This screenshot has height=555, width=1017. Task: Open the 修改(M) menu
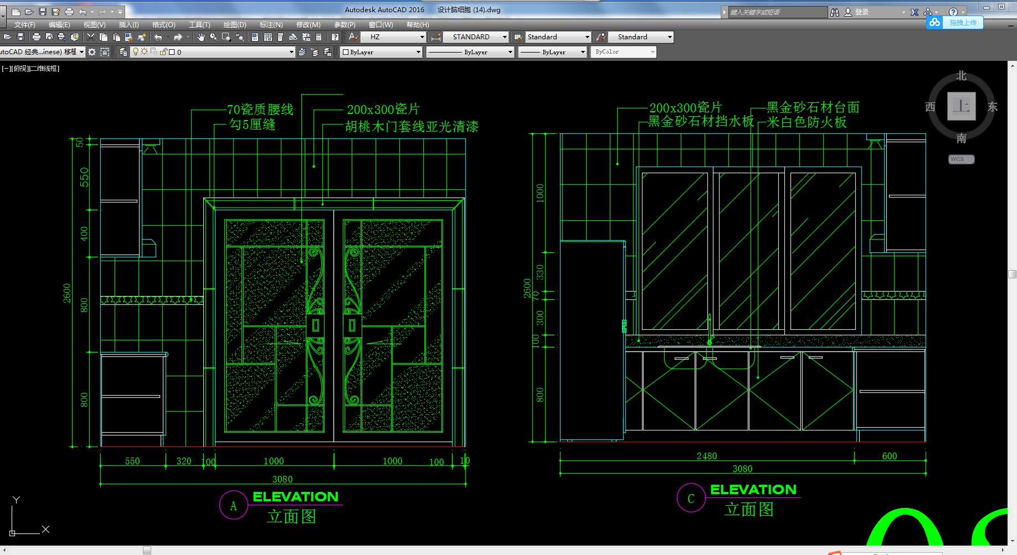(308, 25)
